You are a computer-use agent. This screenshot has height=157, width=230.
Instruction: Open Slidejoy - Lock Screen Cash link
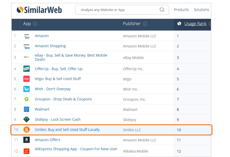tap(57, 120)
